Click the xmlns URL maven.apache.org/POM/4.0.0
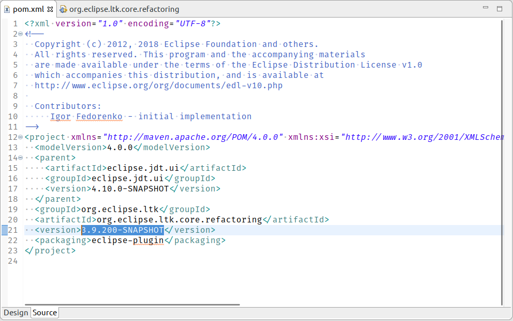 193,137
